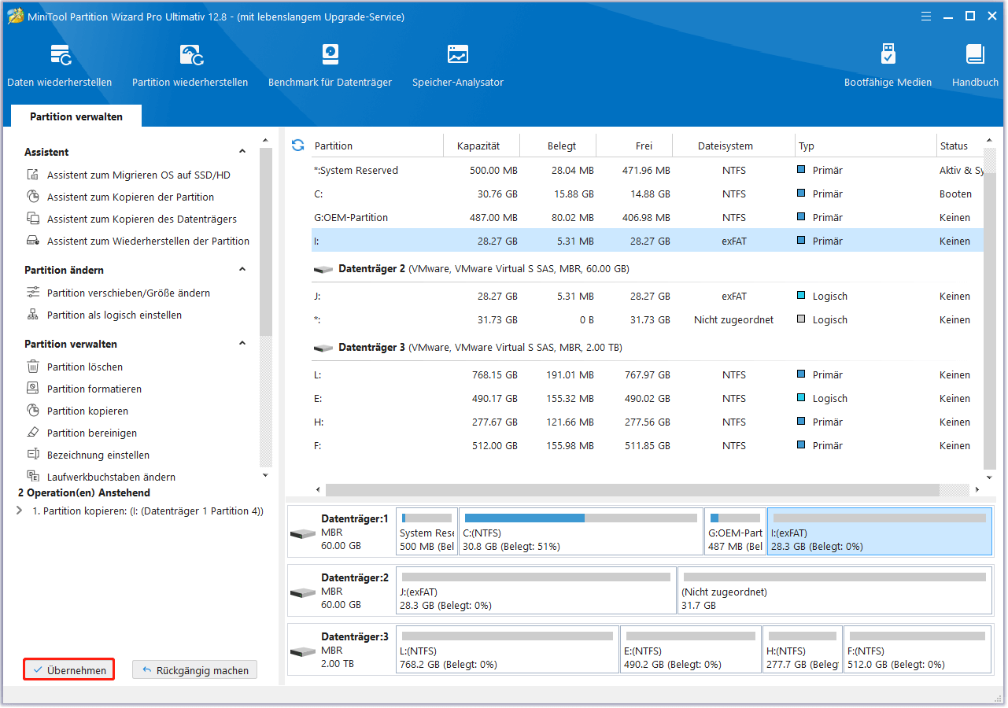Click the Datenträger:2 disk icon in disk map
Viewport: 1008px width, 708px height.
tap(302, 593)
